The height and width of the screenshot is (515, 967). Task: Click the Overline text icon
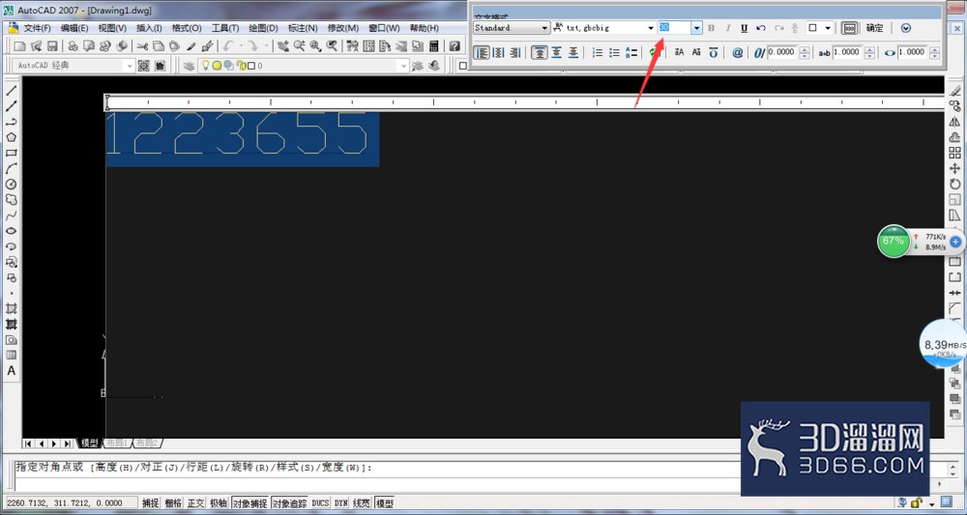tap(713, 53)
